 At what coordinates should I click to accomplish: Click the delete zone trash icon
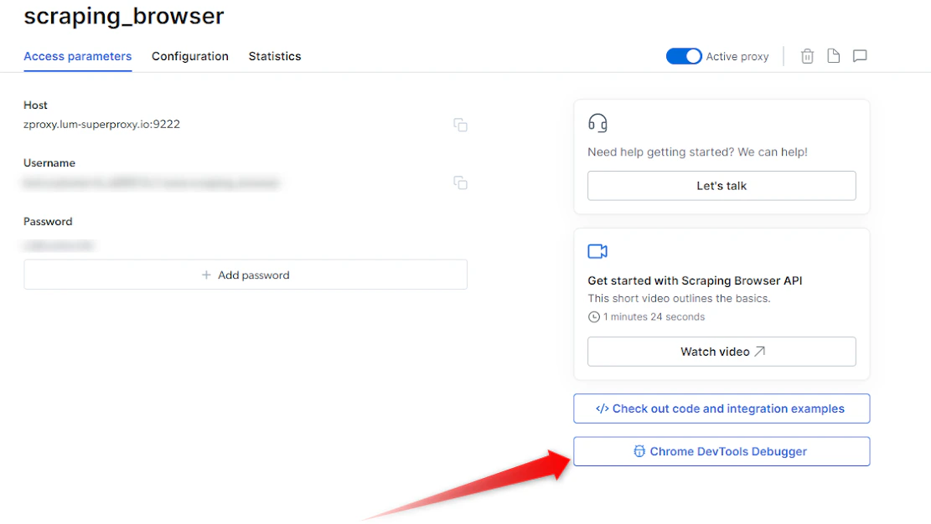tap(806, 56)
